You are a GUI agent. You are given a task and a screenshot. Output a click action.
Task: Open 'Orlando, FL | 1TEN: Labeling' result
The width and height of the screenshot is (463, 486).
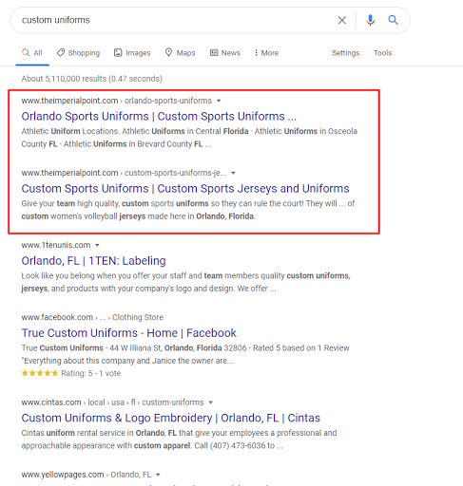93,260
